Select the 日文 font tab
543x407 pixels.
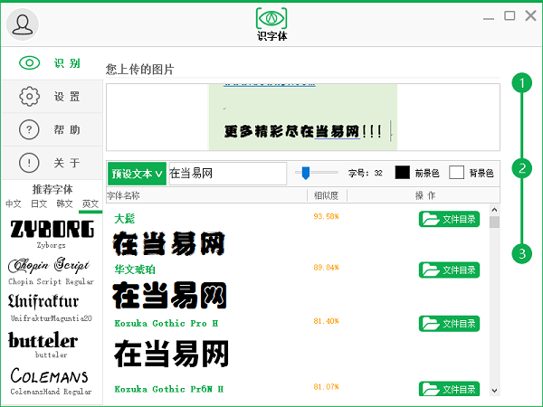pyautogui.click(x=39, y=204)
